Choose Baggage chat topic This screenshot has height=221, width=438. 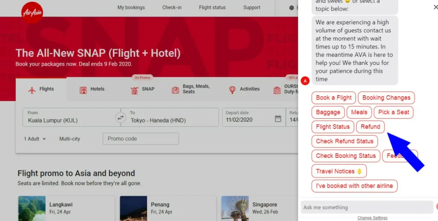[x=328, y=112]
